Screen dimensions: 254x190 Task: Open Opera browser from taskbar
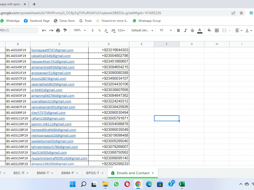[x=127, y=184]
